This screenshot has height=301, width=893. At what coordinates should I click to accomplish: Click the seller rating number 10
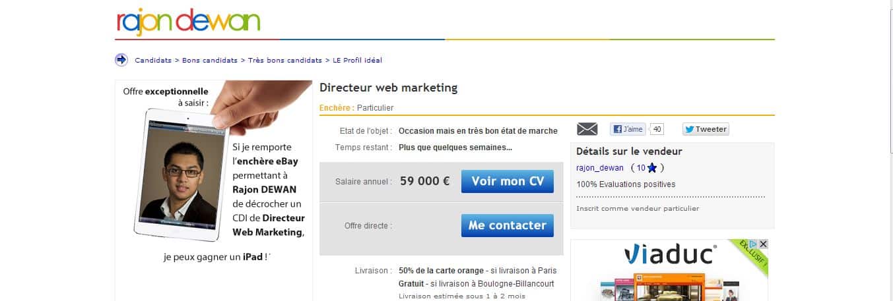[x=640, y=168]
